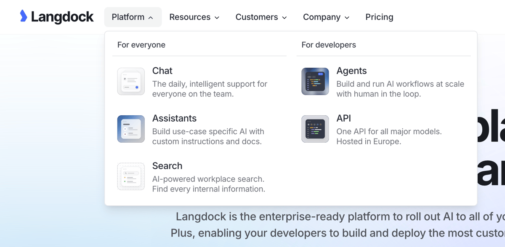Collapse the Platform dropdown menu
Screen dimensions: 505x247
tap(133, 17)
